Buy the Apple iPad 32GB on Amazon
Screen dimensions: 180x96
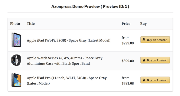tap(155, 40)
